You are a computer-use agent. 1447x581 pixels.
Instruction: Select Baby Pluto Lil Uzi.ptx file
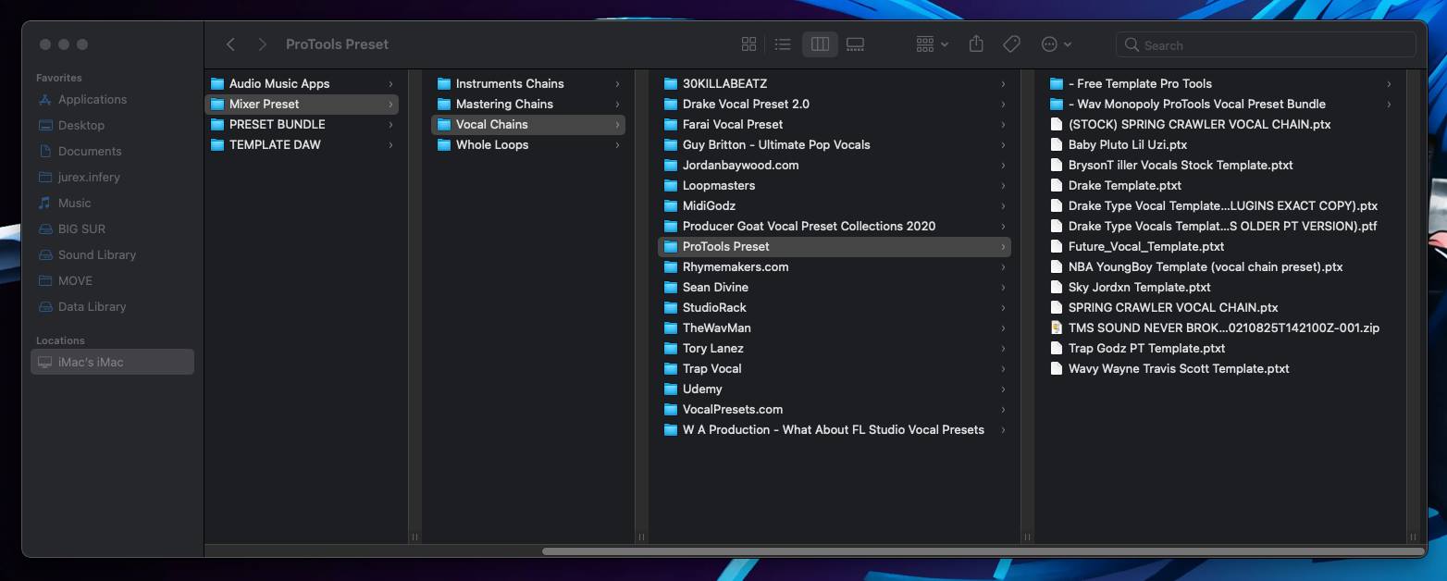[1220, 144]
